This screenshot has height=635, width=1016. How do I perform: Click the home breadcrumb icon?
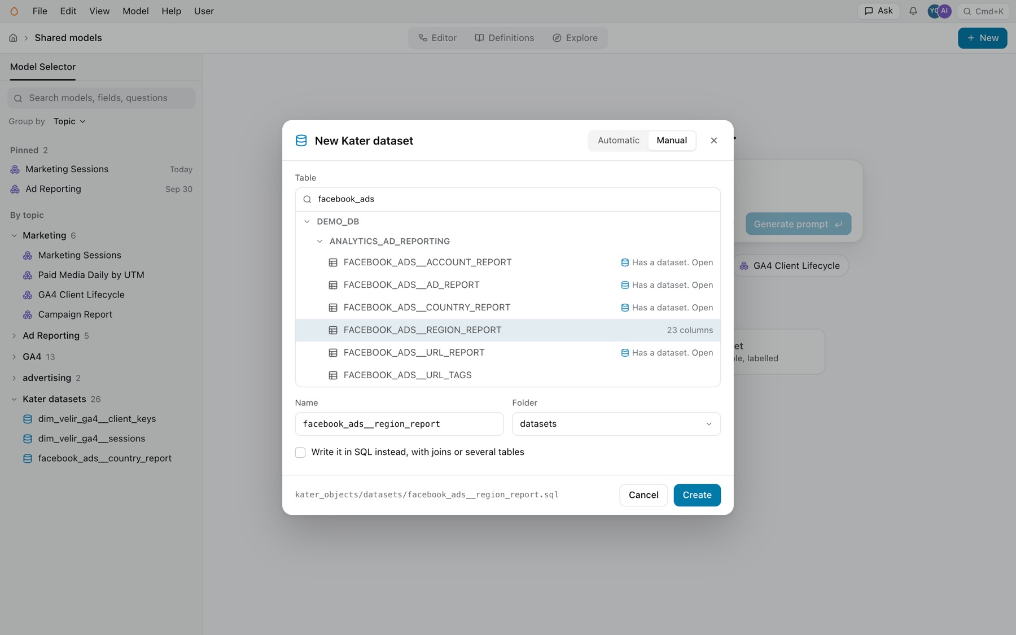point(13,38)
